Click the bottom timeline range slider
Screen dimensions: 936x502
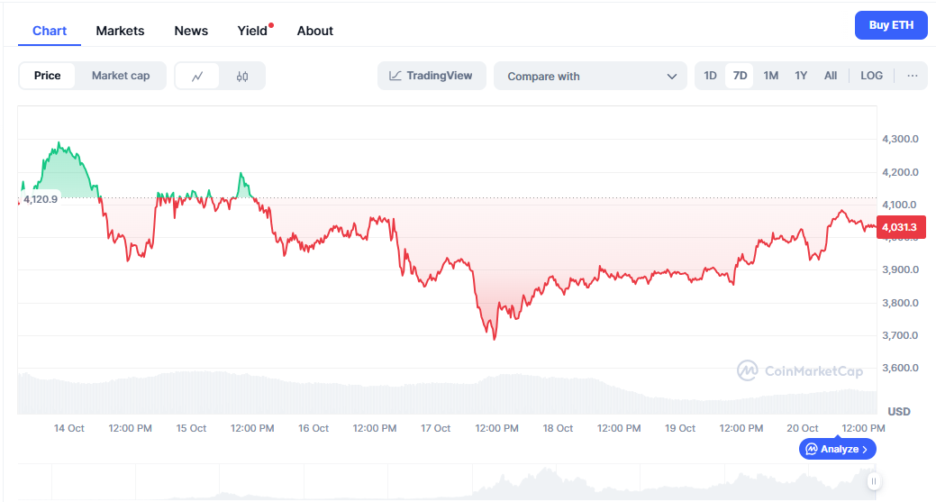click(x=450, y=483)
